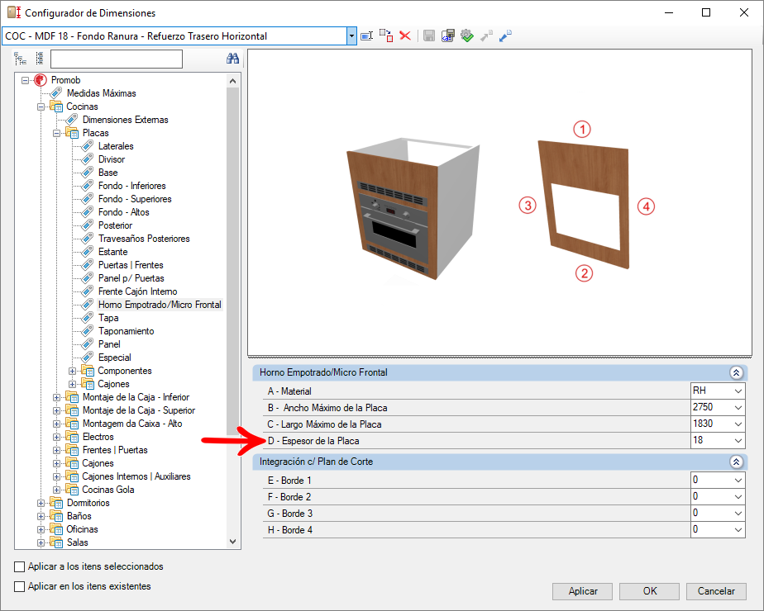Select Cocinas Gola folder
764x611 pixels.
pos(108,490)
